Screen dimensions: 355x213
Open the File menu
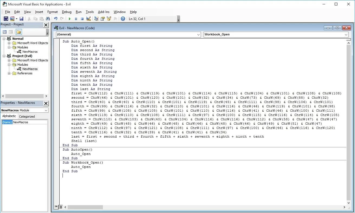8,12
